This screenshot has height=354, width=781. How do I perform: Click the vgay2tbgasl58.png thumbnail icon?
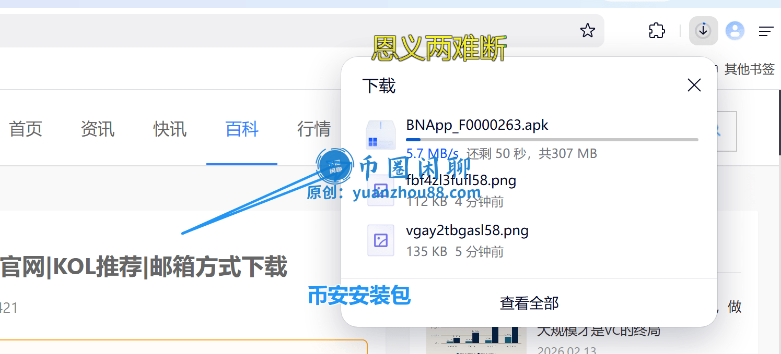point(381,240)
